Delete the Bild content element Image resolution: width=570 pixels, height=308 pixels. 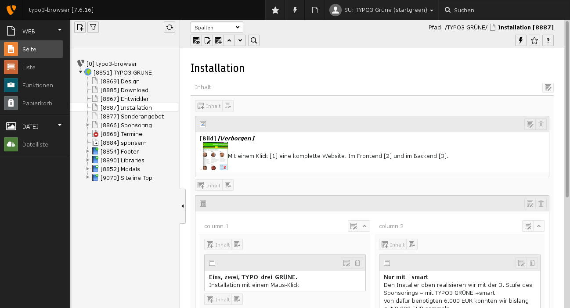541,124
